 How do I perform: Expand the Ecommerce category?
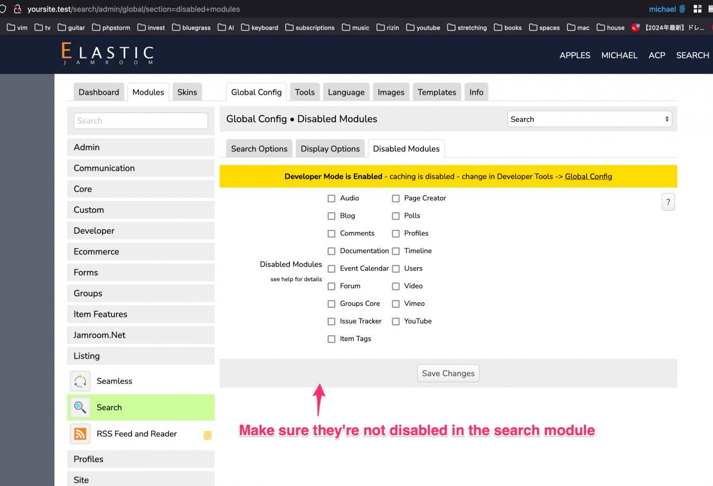tap(140, 252)
